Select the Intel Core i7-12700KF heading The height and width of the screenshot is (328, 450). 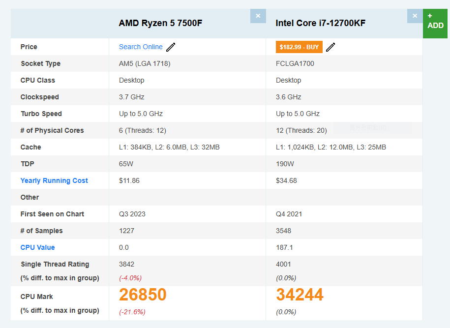321,23
